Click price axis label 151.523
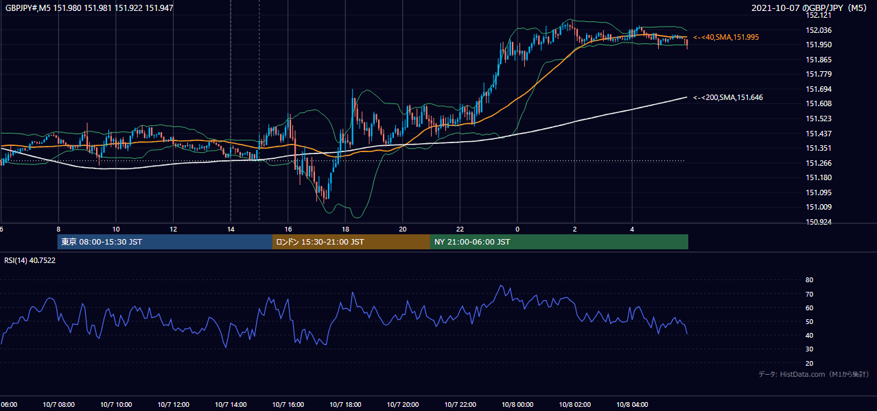Image resolution: width=877 pixels, height=411 pixels. (819, 119)
